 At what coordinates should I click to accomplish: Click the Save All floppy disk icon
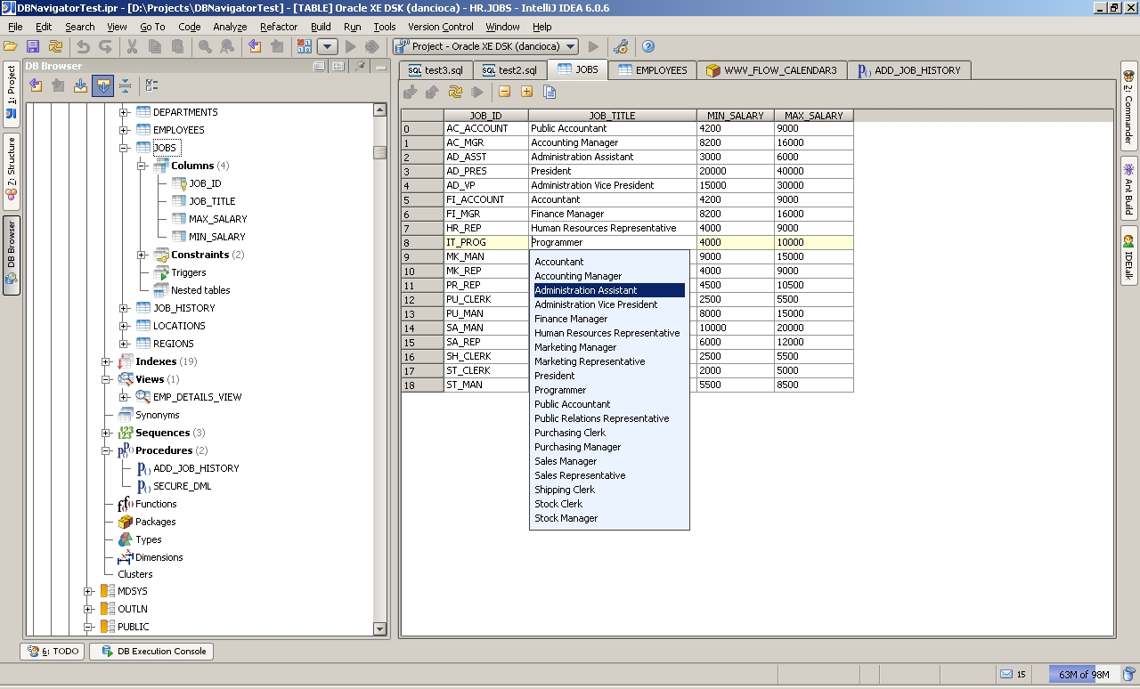33,46
